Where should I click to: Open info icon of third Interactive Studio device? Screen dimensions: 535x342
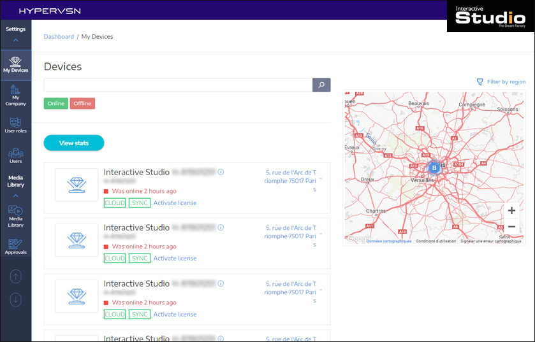(221, 283)
